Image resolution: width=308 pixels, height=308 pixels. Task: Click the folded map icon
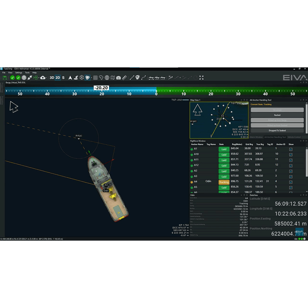coord(112,78)
